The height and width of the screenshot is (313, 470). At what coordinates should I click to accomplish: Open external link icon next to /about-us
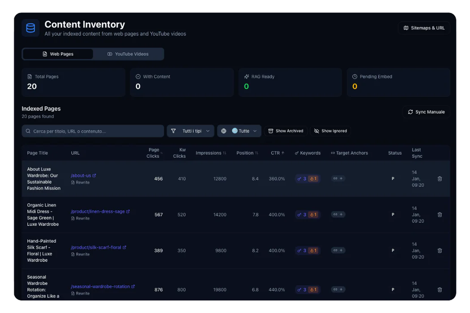94,176
